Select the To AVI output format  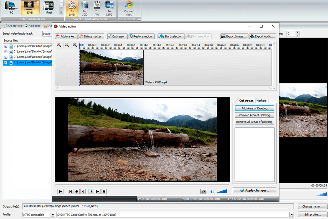coord(97,8)
